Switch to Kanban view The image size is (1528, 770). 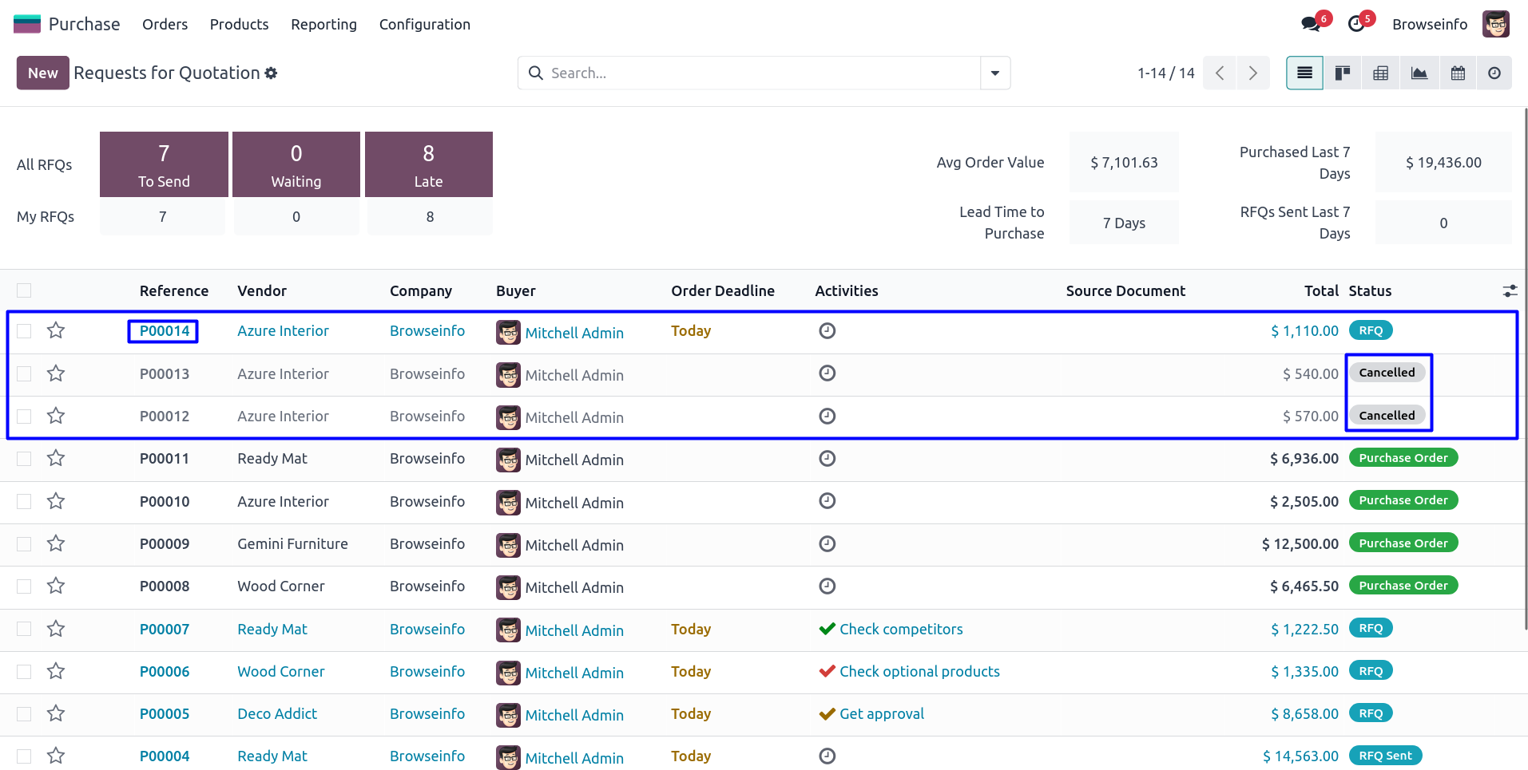[x=1343, y=73]
